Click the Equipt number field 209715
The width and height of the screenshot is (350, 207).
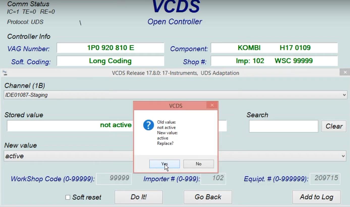325,179
